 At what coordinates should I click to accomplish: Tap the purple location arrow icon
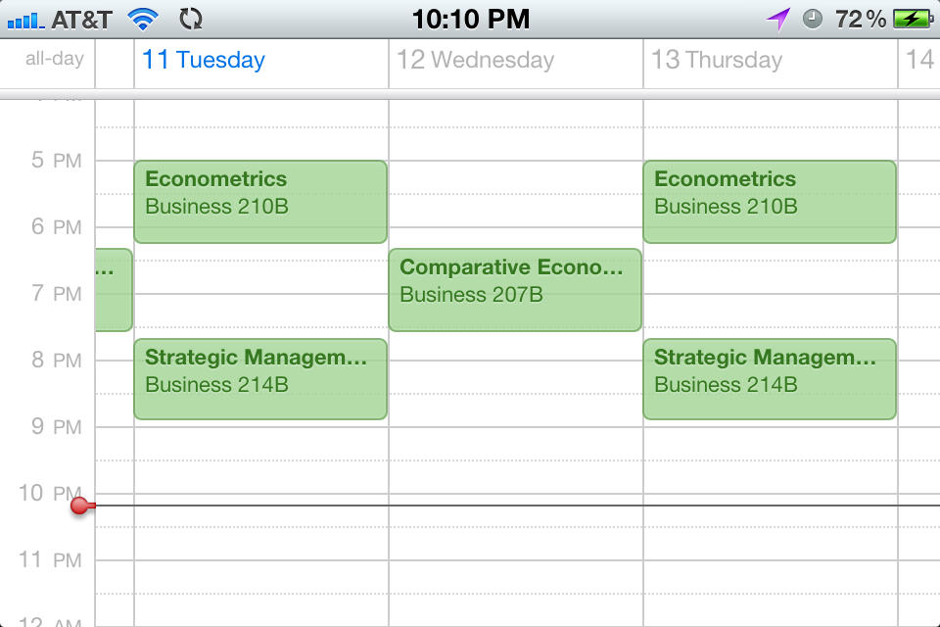click(x=778, y=20)
